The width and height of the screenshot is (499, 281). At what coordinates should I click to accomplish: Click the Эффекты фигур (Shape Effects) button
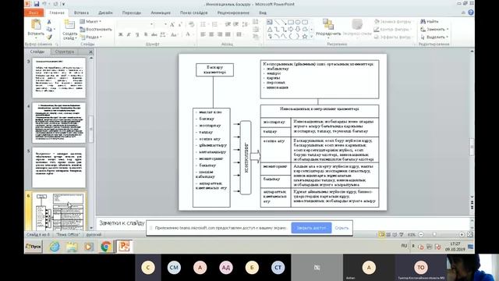[393, 37]
